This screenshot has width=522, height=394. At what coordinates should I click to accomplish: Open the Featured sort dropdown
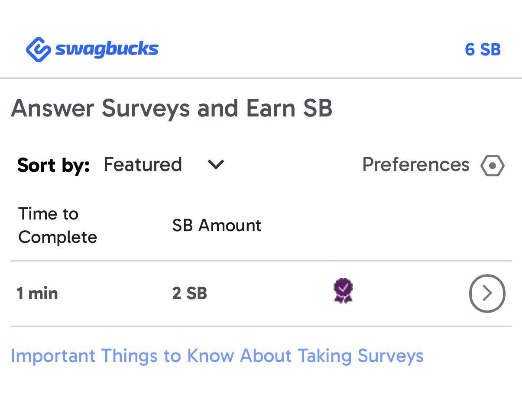(x=143, y=165)
